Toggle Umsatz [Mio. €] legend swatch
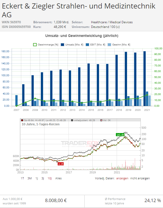This screenshot has height=208, width=163. click(x=62, y=45)
